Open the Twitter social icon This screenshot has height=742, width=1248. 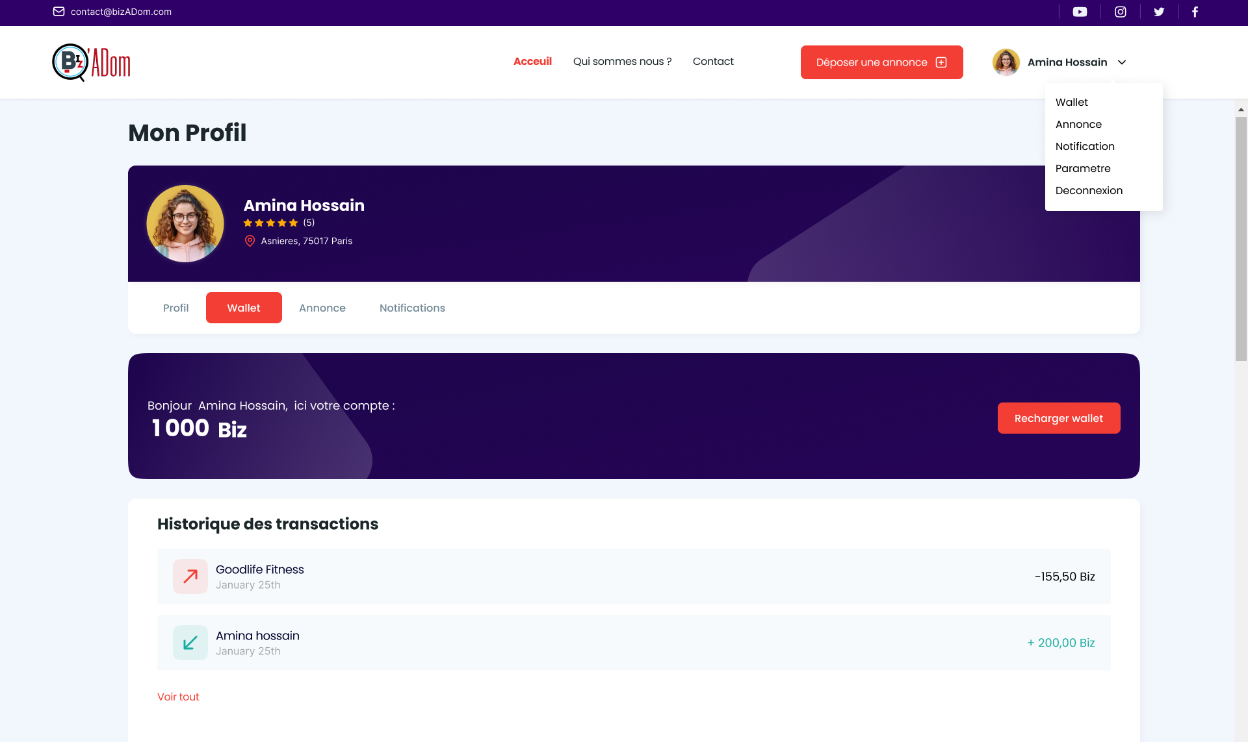pos(1159,12)
